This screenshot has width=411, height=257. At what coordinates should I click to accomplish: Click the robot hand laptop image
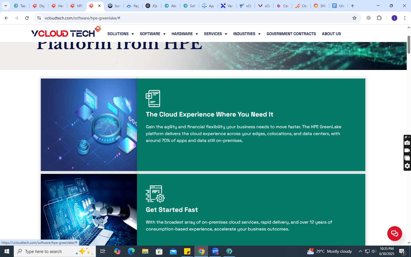point(89,210)
